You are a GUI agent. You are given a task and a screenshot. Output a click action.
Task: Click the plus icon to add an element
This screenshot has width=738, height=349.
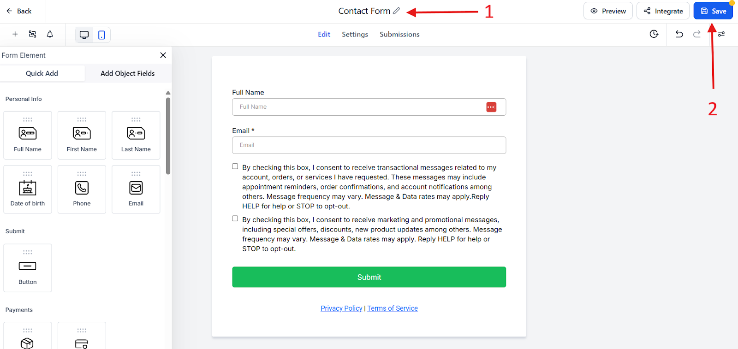[15, 34]
